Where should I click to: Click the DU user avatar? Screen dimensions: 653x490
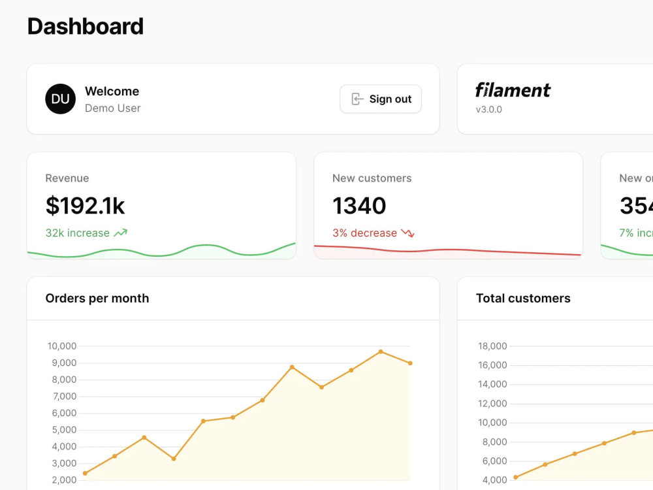pyautogui.click(x=60, y=99)
